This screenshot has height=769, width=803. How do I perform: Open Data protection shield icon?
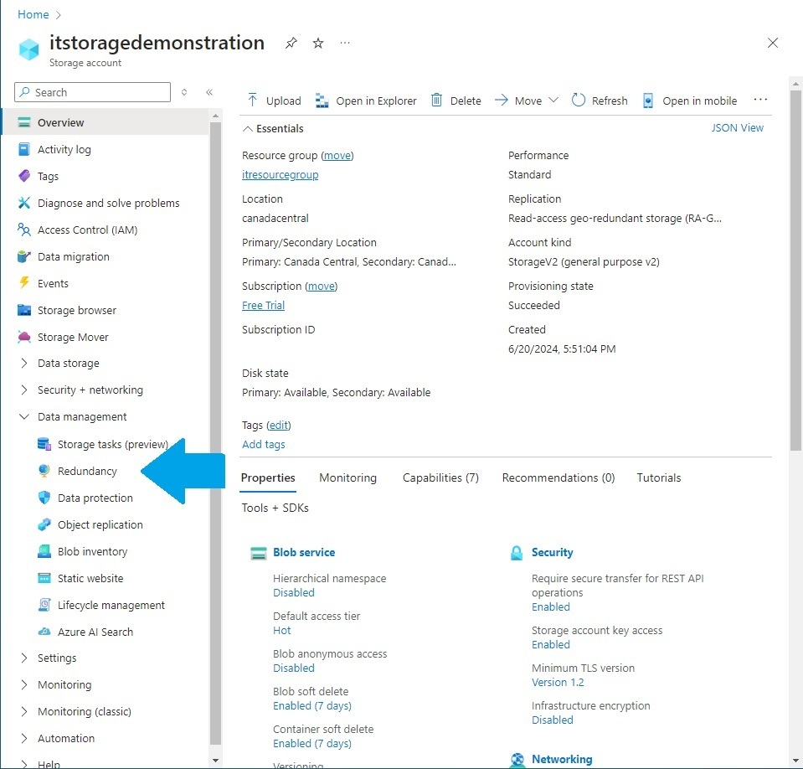coord(44,498)
